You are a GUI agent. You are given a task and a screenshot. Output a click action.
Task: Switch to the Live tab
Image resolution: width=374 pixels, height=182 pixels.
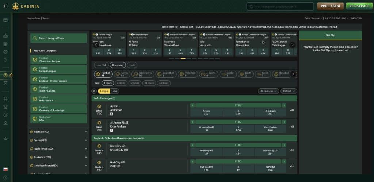(x=101, y=65)
